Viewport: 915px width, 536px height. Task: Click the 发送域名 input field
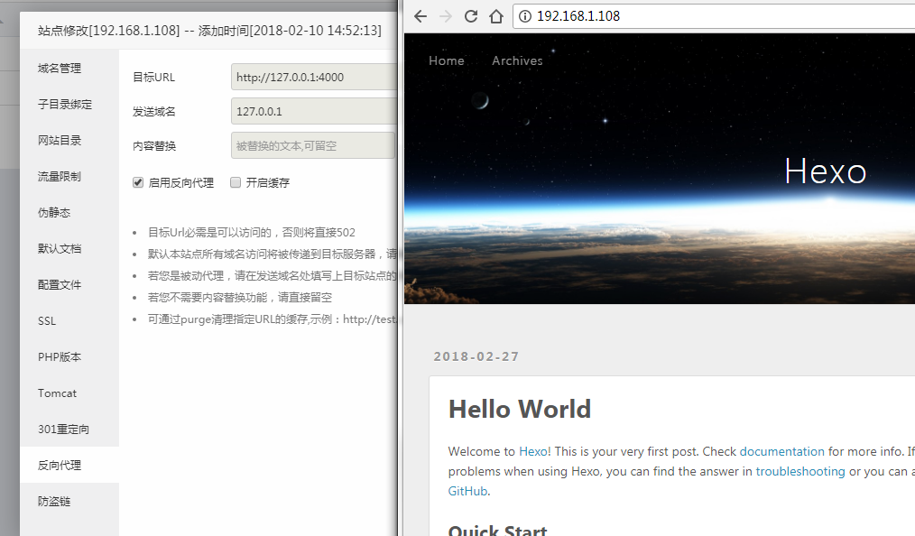(x=314, y=111)
